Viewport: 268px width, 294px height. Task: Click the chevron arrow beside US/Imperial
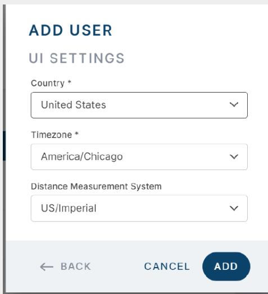[234, 208]
